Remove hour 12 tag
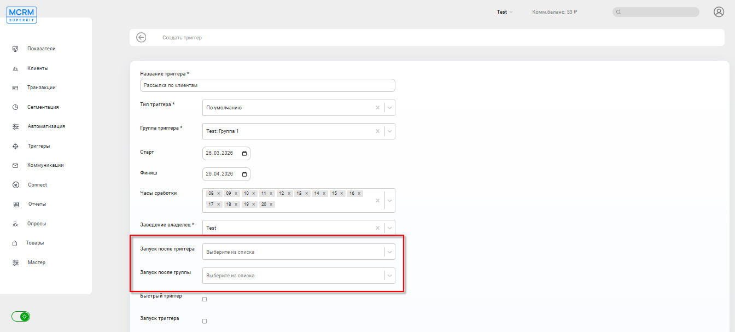The height and width of the screenshot is (332, 735). [x=289, y=194]
